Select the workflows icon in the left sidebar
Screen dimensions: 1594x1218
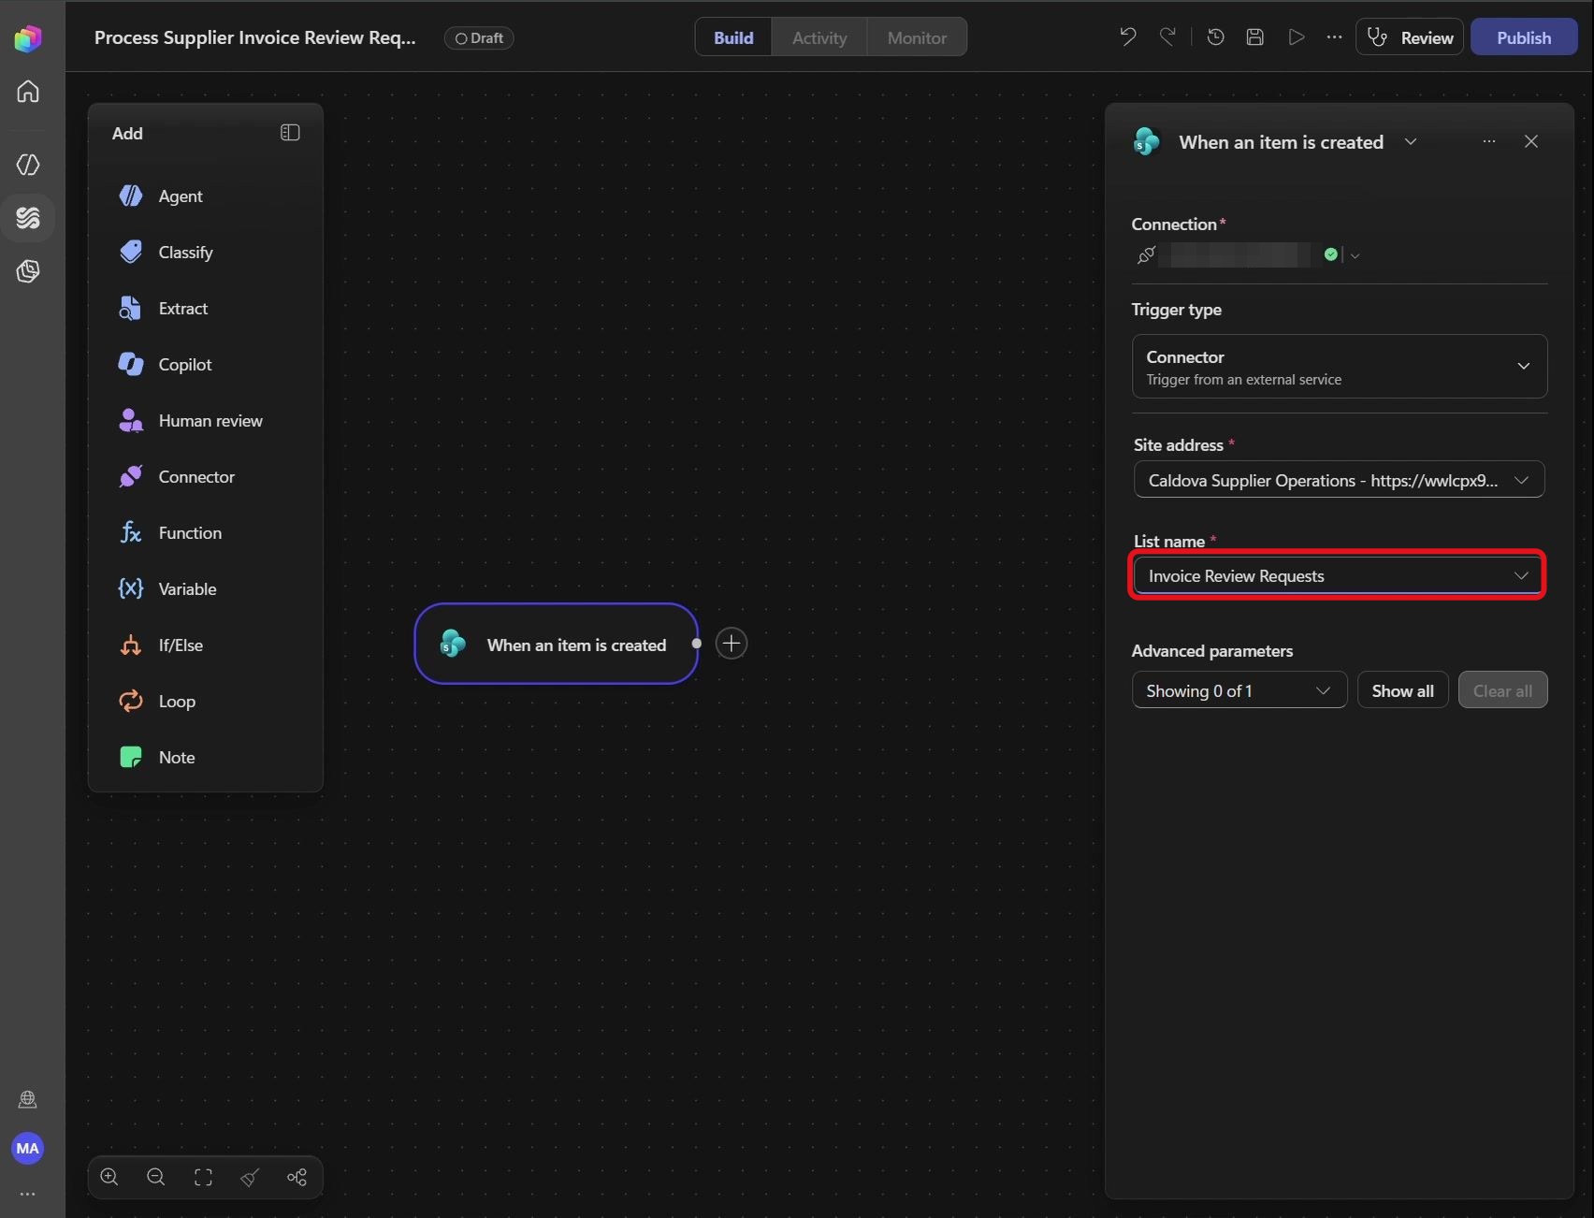(x=28, y=218)
